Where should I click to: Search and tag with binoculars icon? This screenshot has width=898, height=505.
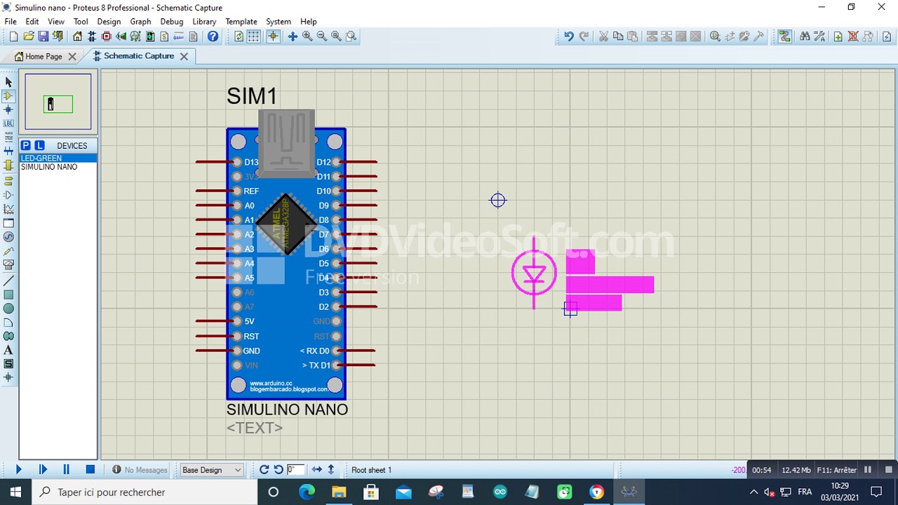pyautogui.click(x=805, y=36)
